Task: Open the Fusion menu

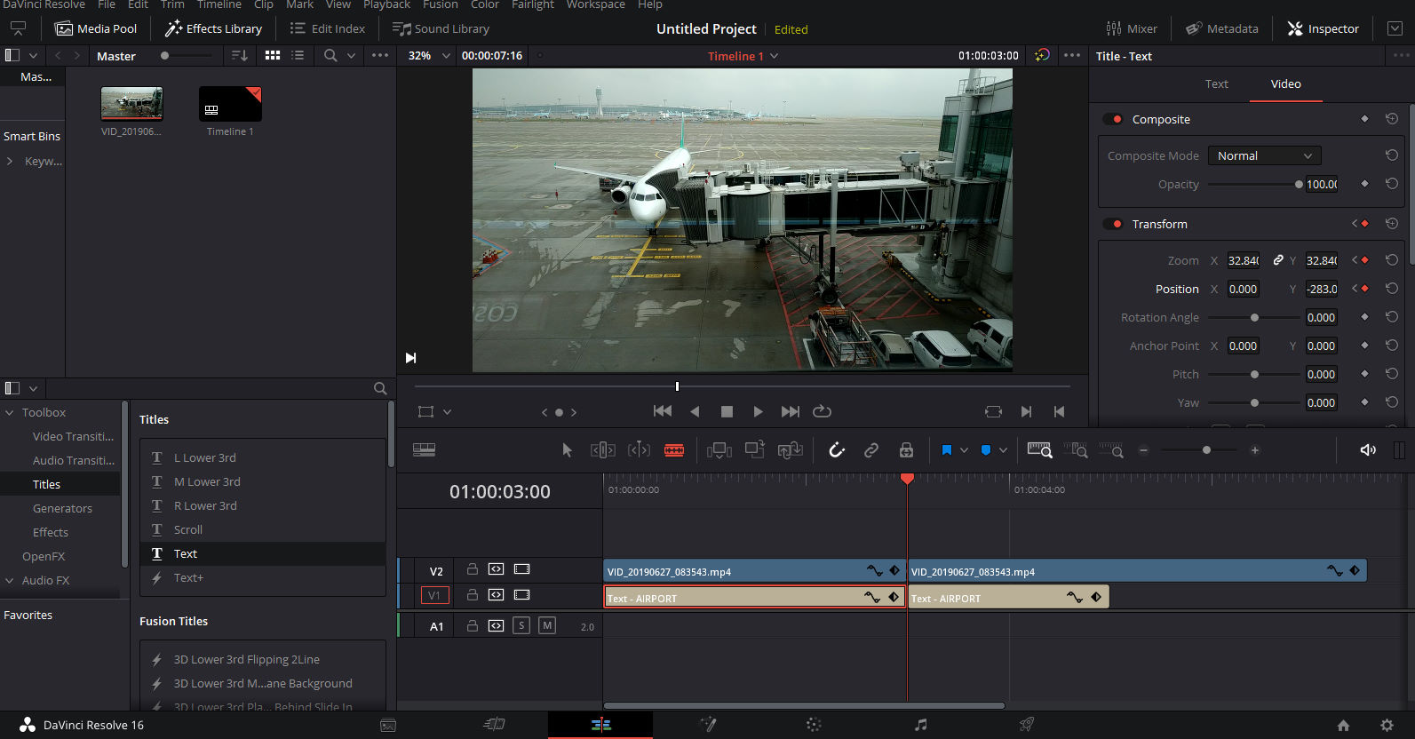Action: 441,5
